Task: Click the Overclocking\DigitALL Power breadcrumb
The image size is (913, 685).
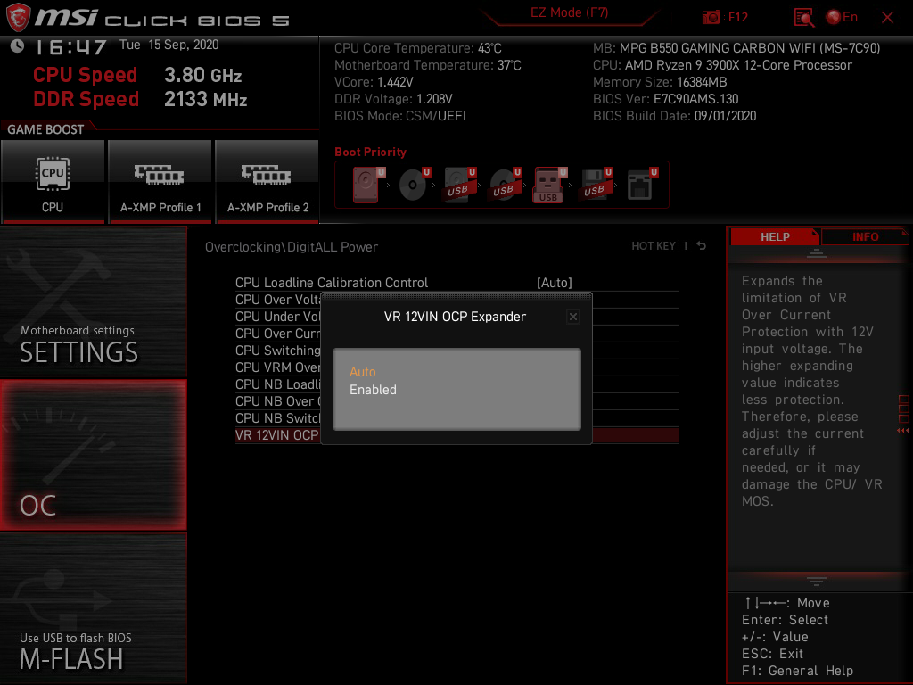Action: 292,247
